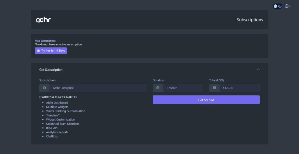Click the Subscriptions page title

pyautogui.click(x=250, y=20)
